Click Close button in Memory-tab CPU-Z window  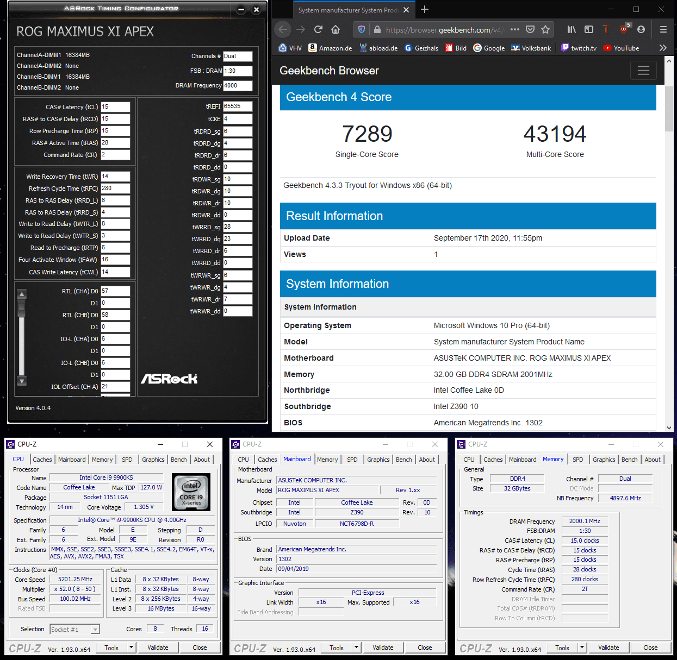pos(650,648)
